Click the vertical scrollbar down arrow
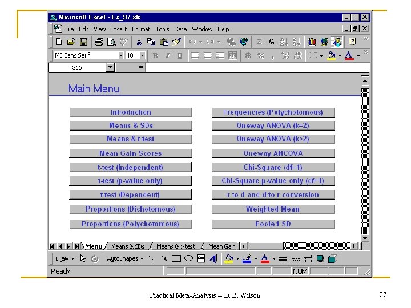 (x=365, y=238)
